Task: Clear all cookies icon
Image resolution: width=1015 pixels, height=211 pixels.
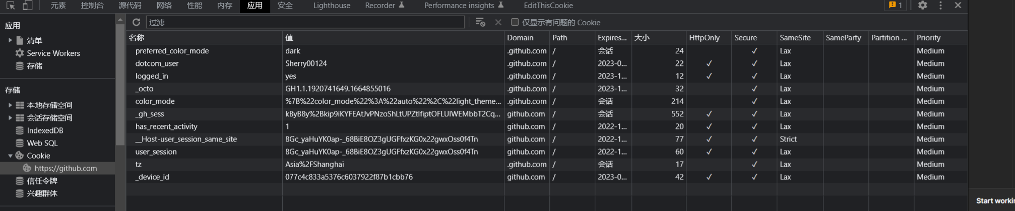Action: (480, 22)
